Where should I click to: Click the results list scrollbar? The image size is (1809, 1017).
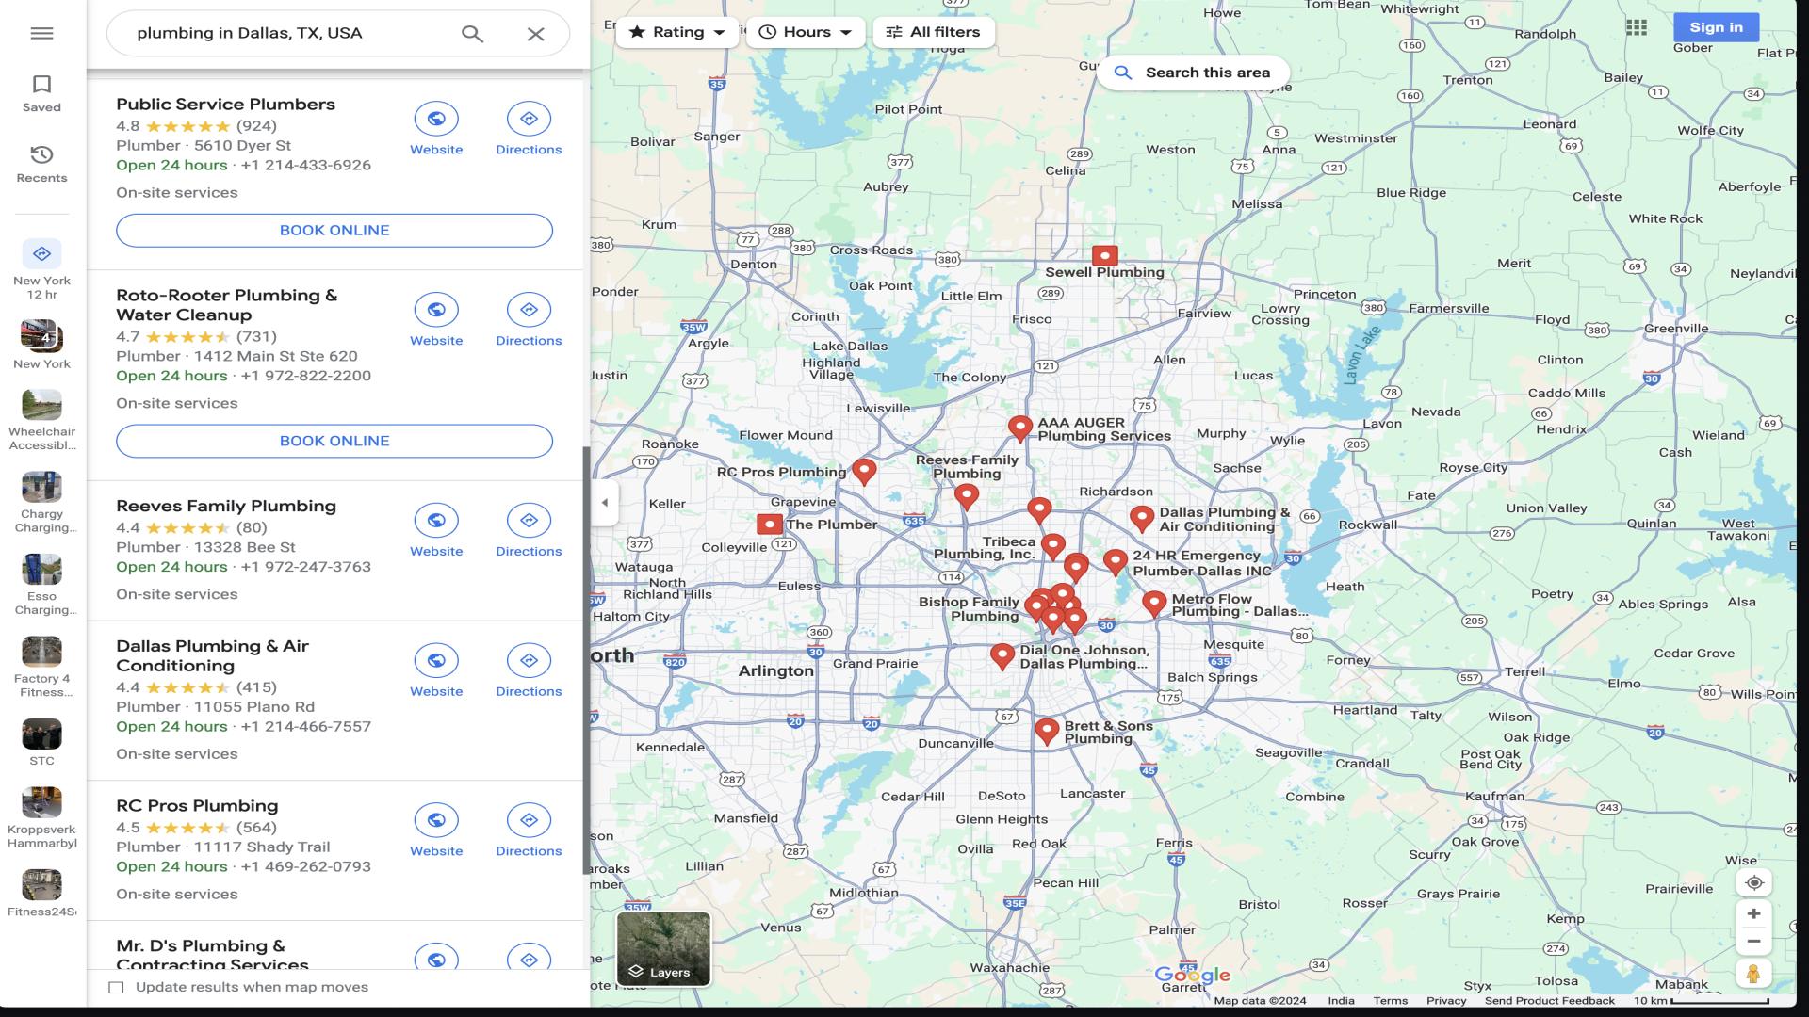586,659
